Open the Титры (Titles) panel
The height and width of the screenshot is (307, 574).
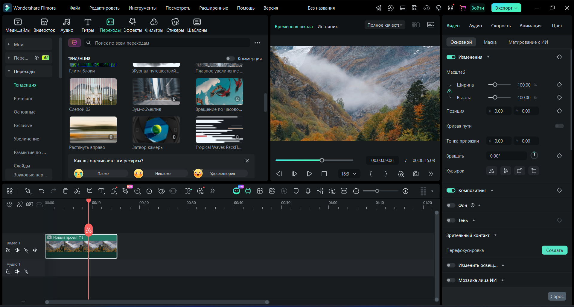click(88, 25)
